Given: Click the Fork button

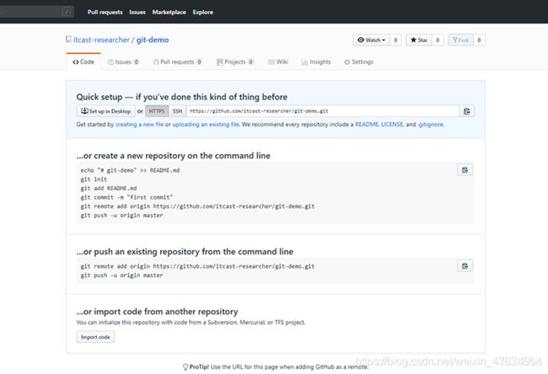Looking at the screenshot, I should [460, 40].
